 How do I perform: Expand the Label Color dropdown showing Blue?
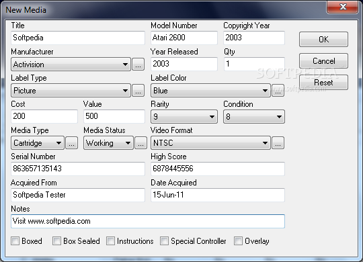[210, 91]
